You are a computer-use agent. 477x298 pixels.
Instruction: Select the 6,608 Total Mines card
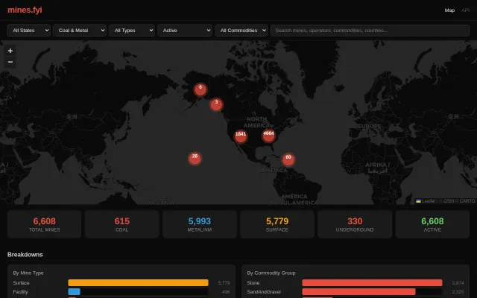click(45, 224)
